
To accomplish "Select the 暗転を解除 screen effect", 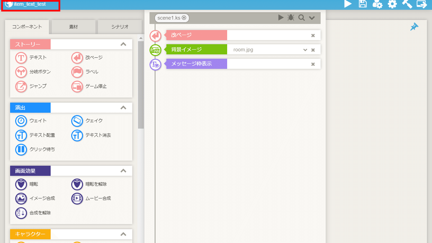I will click(x=89, y=184).
